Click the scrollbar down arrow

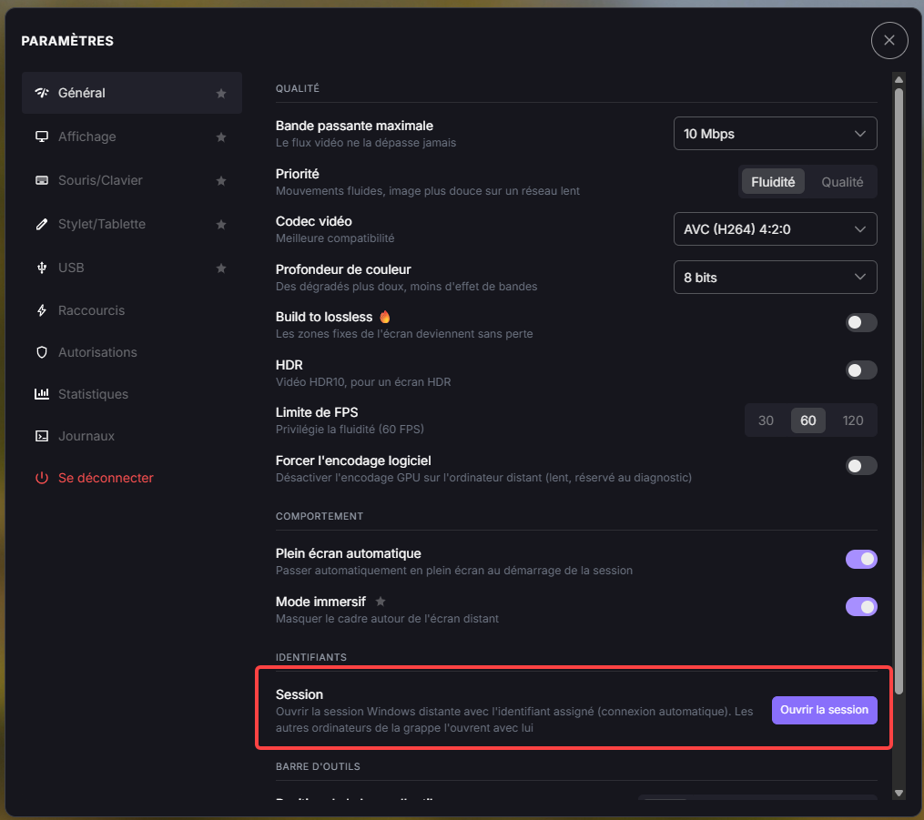(x=899, y=793)
